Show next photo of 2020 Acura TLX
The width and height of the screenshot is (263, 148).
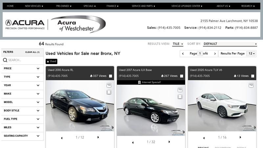pyautogui.click(x=240, y=137)
